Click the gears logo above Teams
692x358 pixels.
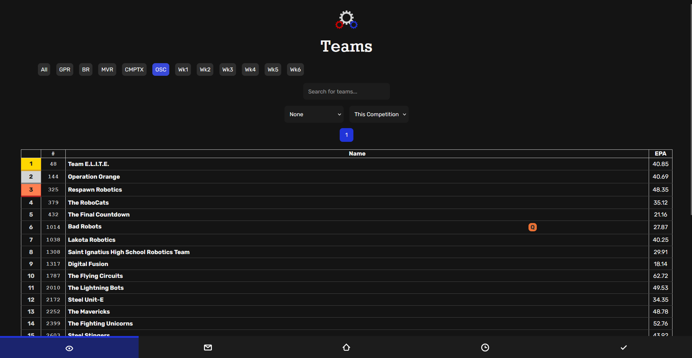(346, 19)
